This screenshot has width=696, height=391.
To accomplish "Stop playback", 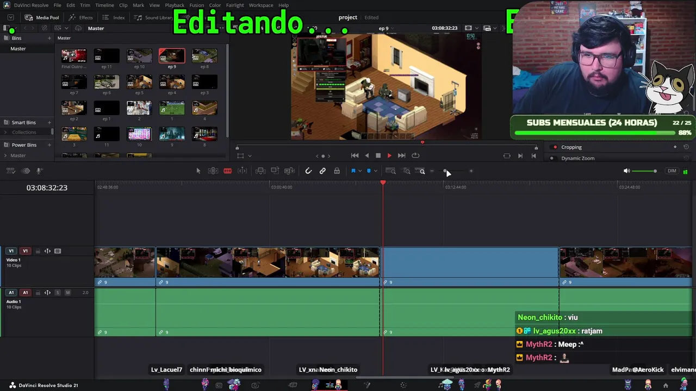I will 378,155.
